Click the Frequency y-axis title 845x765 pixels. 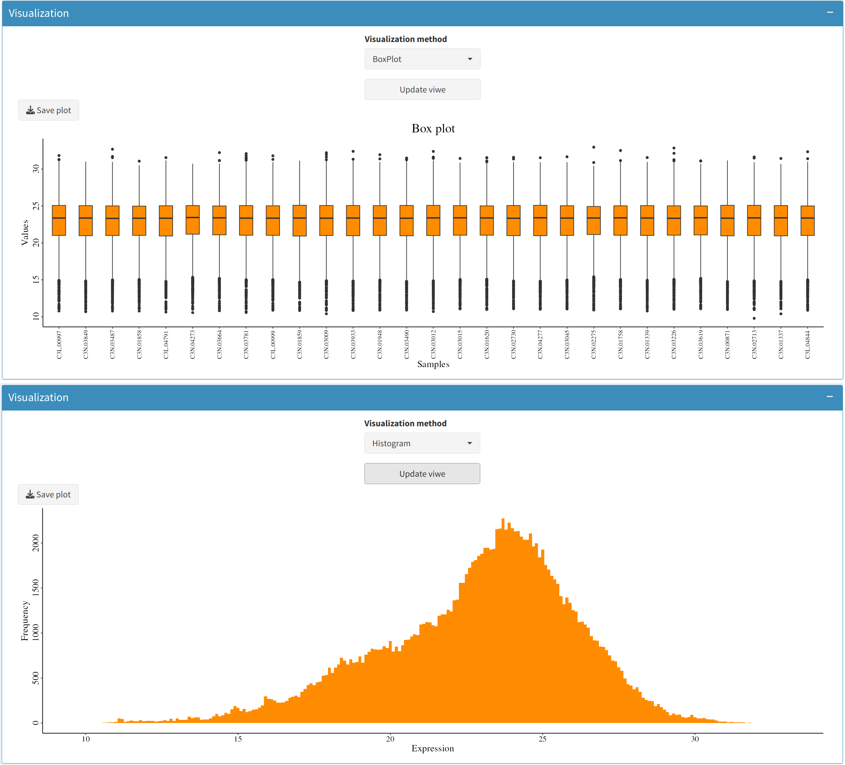point(25,621)
